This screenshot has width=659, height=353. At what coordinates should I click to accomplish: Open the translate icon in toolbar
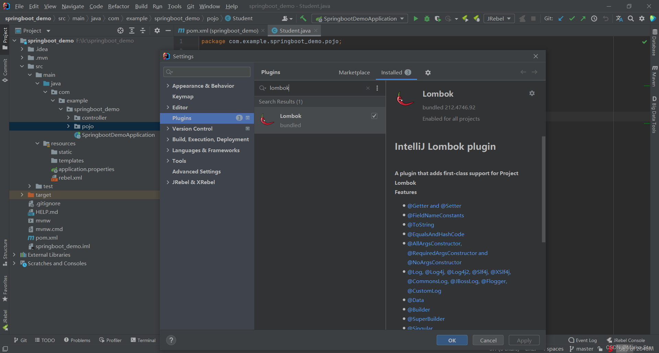coord(619,19)
